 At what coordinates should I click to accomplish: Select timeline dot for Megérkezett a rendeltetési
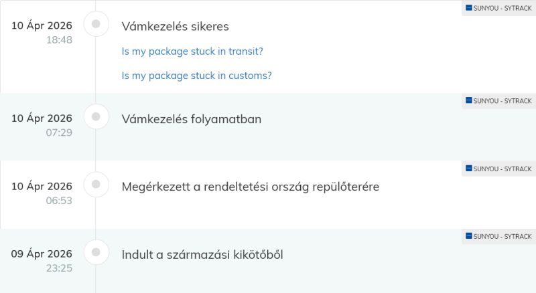point(96,184)
